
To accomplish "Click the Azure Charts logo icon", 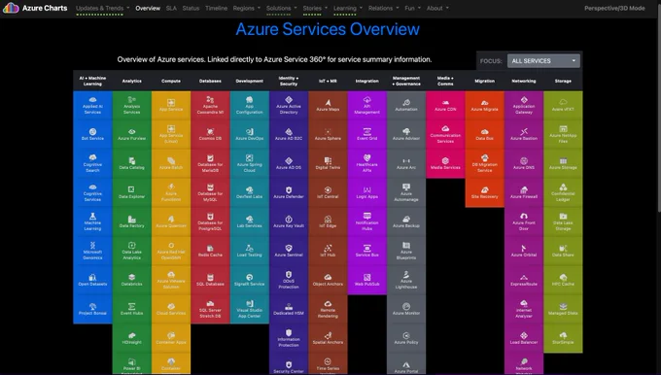I will 11,8.
